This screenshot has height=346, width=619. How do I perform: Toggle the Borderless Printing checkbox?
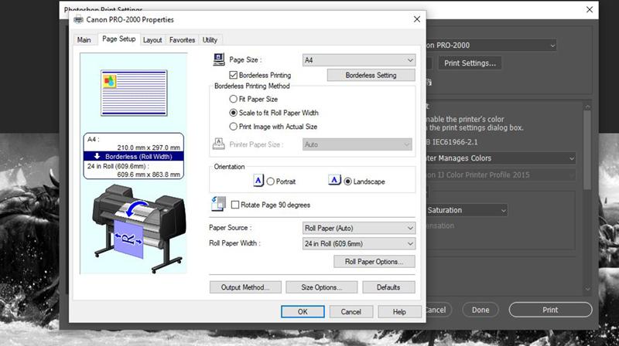(x=234, y=75)
